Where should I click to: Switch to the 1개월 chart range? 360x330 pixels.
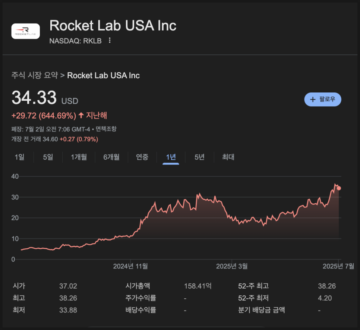[79, 157]
